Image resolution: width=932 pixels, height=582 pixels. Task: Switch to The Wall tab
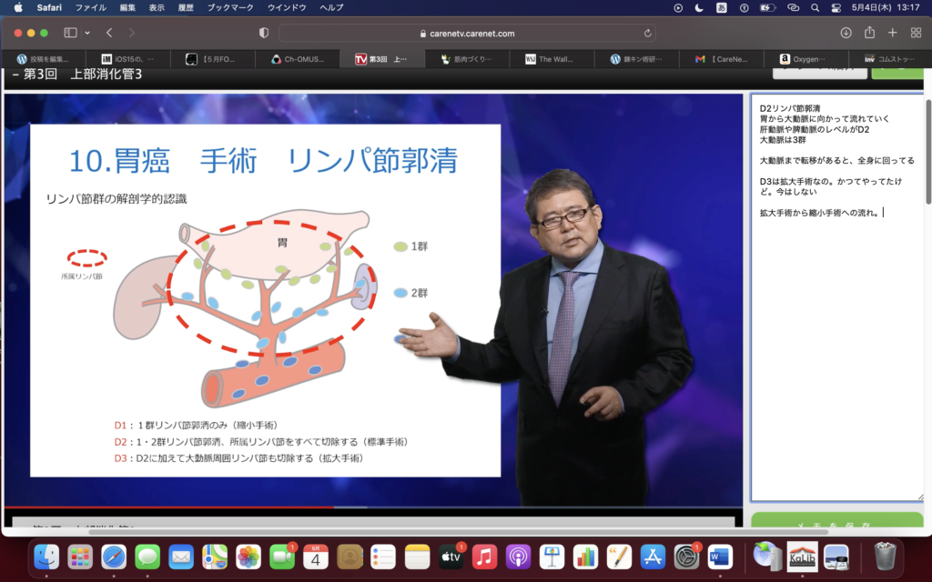tap(550, 59)
